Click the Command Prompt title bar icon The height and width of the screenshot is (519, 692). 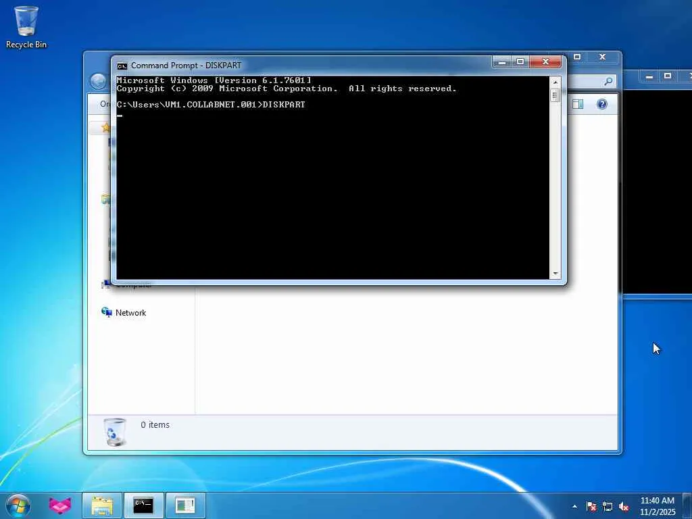point(122,66)
